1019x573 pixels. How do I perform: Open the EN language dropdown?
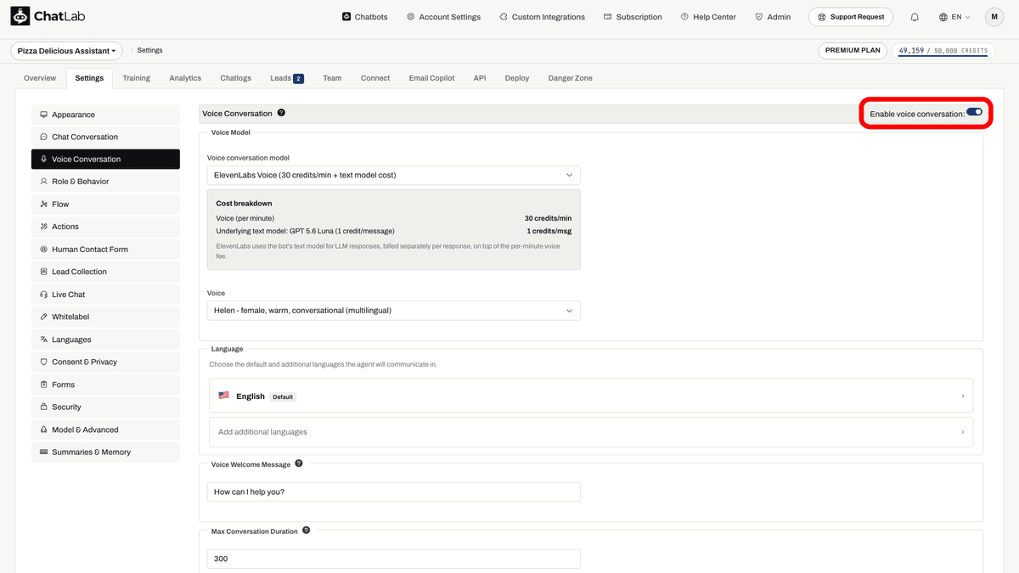(x=954, y=17)
